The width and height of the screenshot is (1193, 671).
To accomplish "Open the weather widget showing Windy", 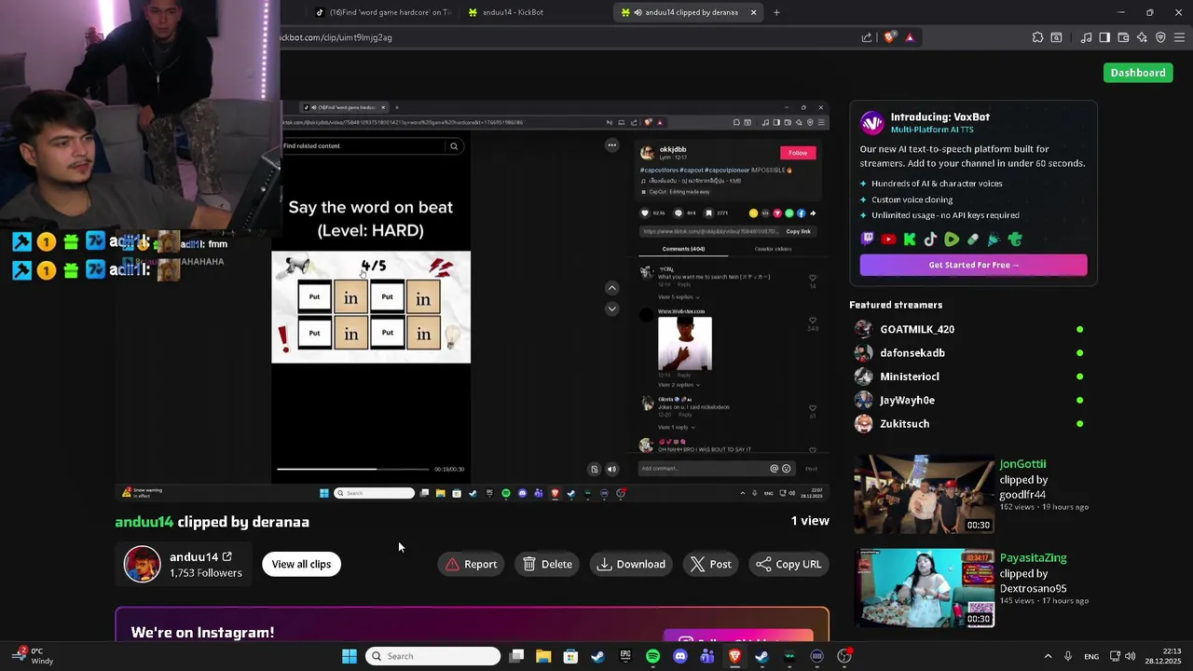I will [33, 656].
